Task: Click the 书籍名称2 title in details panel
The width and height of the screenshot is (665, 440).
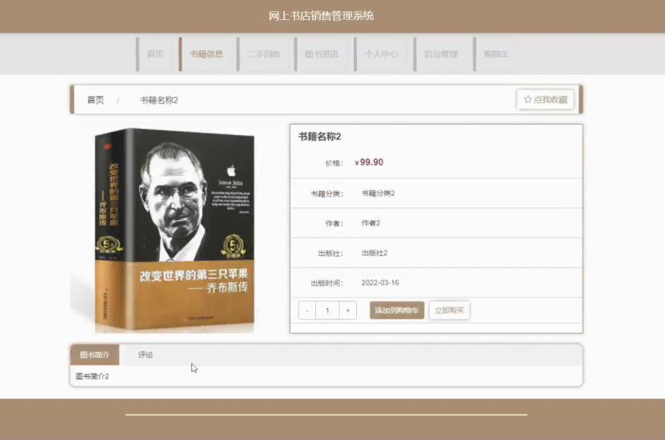Action: pyautogui.click(x=320, y=137)
